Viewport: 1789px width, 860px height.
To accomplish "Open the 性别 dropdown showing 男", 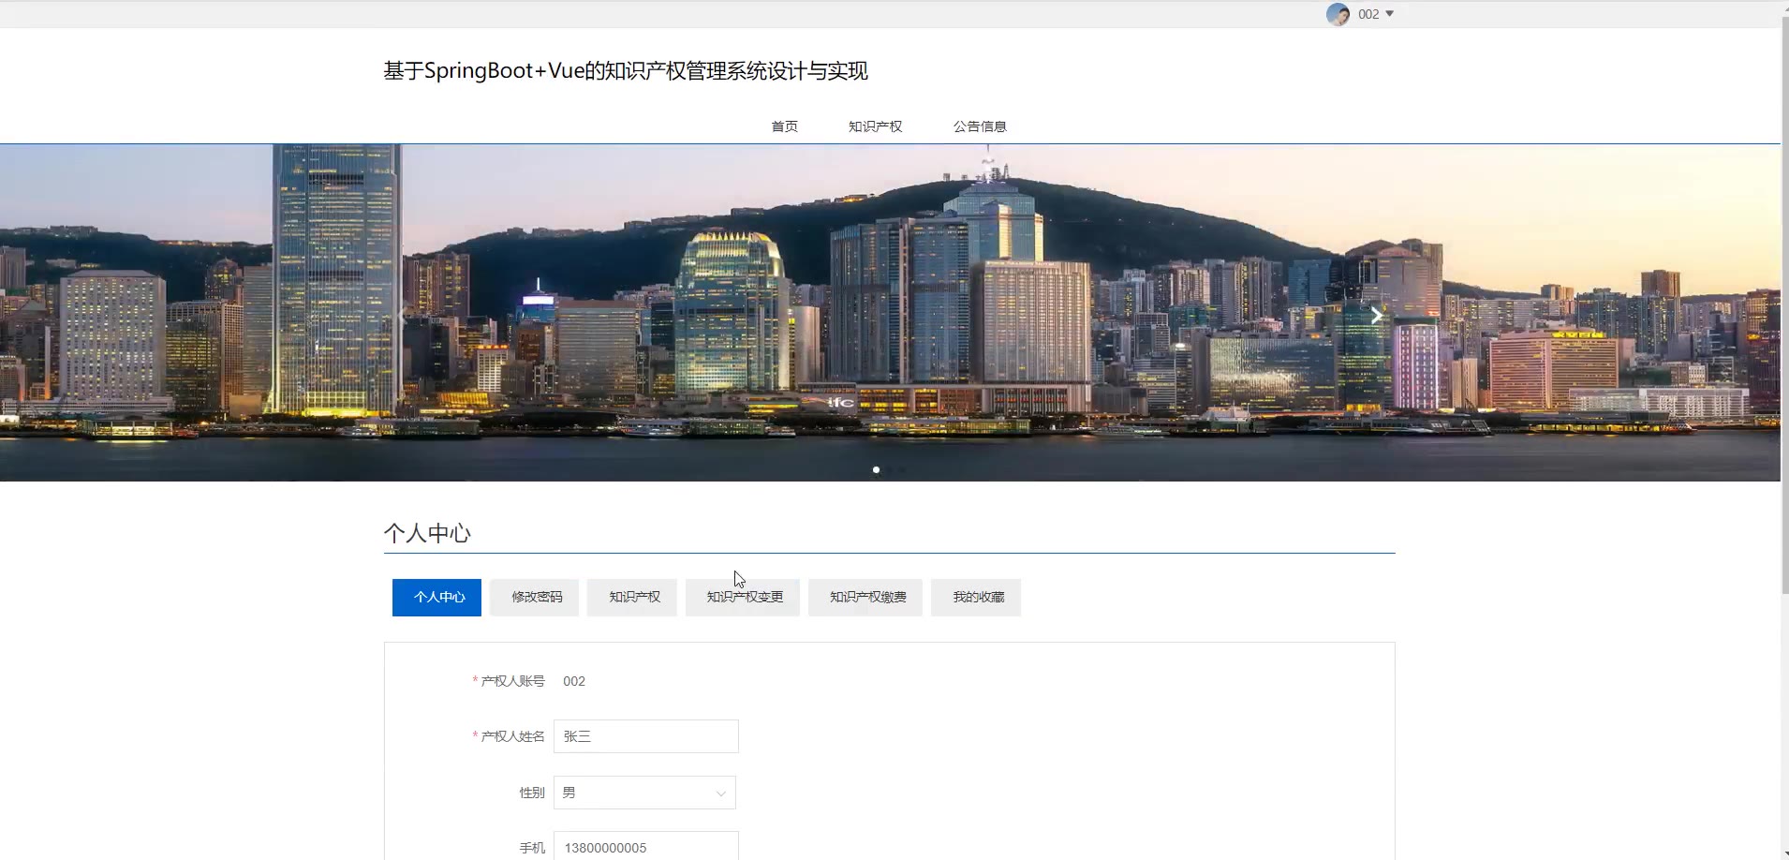I will click(x=645, y=793).
